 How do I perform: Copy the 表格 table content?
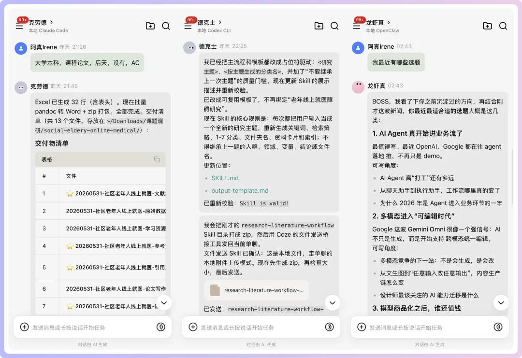[157, 159]
